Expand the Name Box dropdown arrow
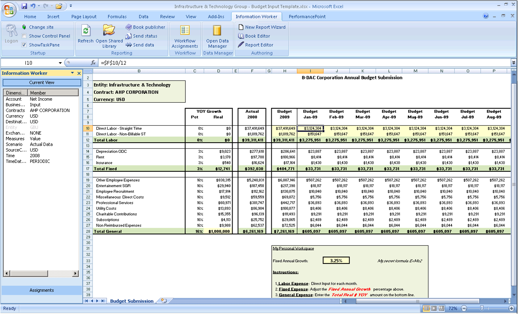Screen dimensions: 518x314 point(60,63)
